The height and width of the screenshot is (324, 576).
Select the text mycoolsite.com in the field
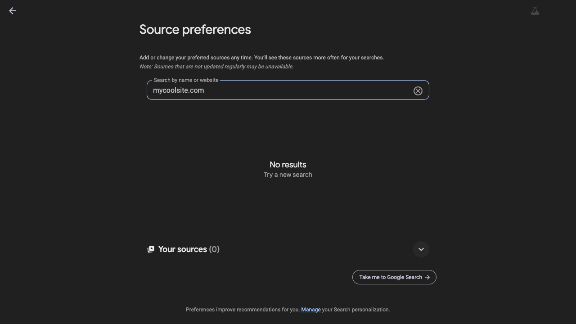pos(178,90)
